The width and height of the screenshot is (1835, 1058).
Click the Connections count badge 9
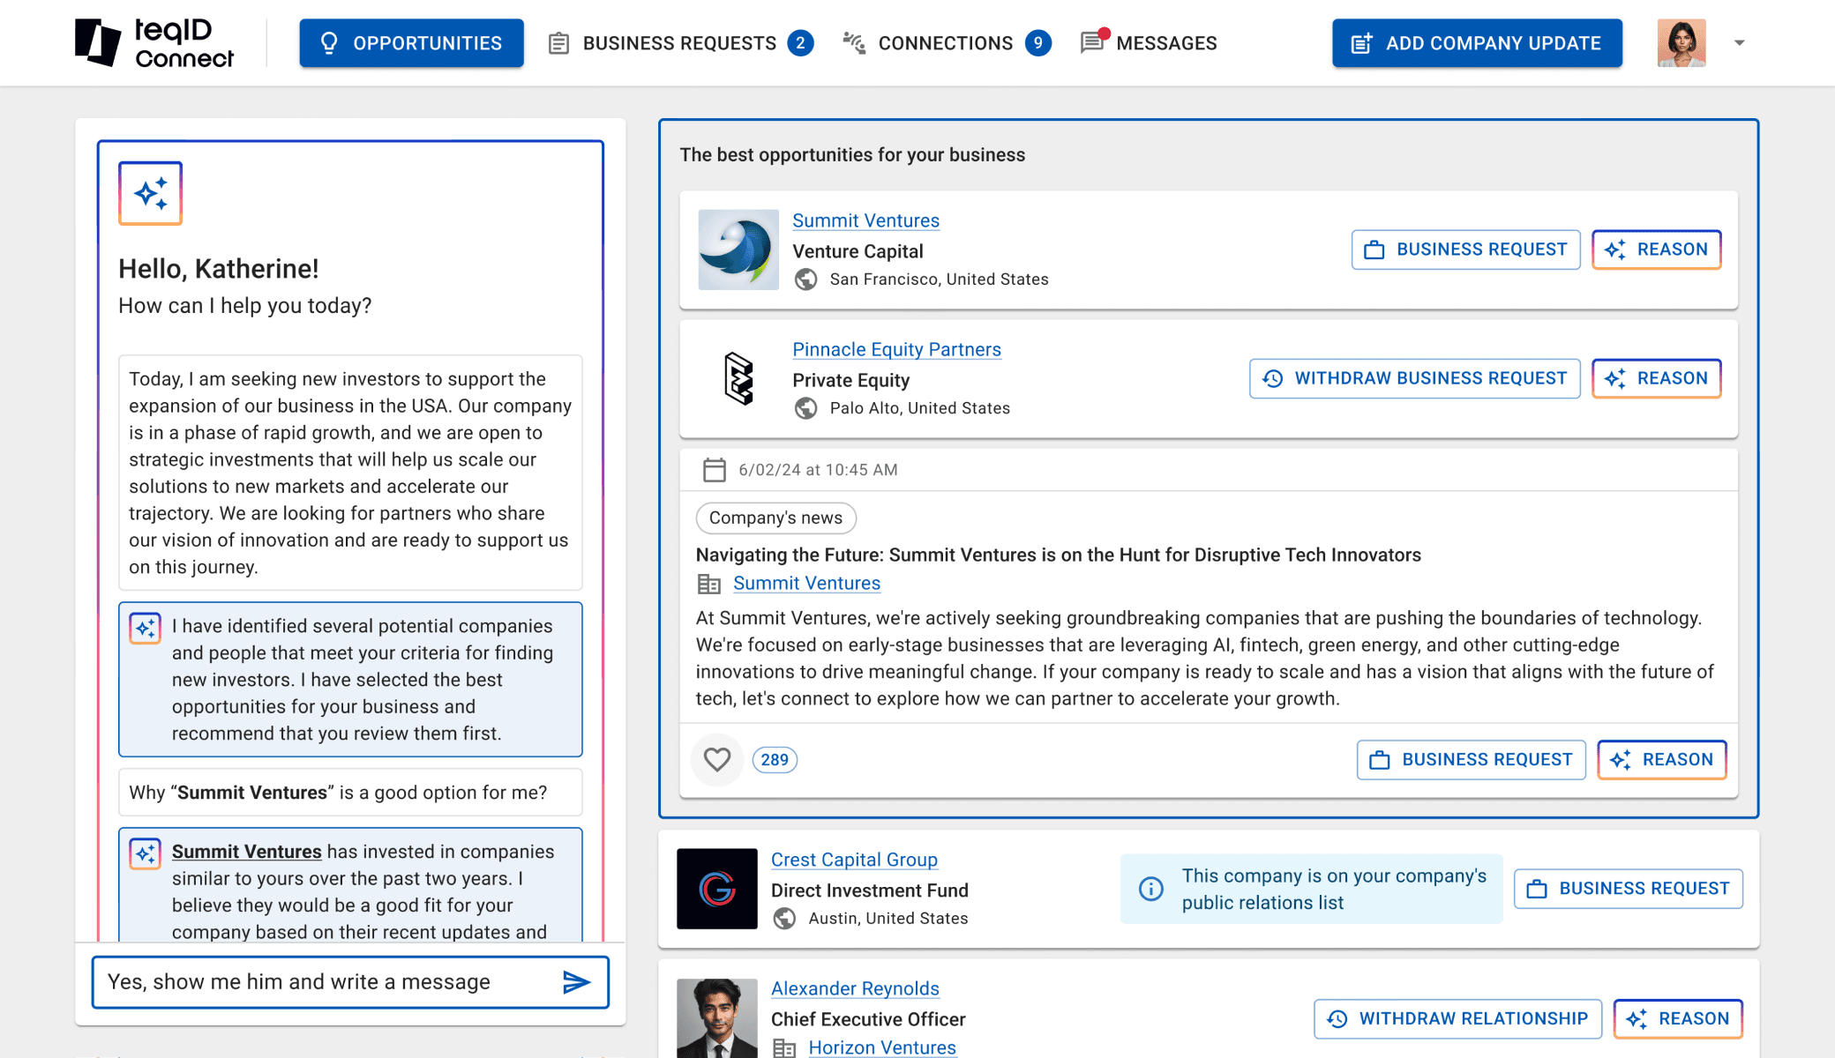(x=1038, y=43)
